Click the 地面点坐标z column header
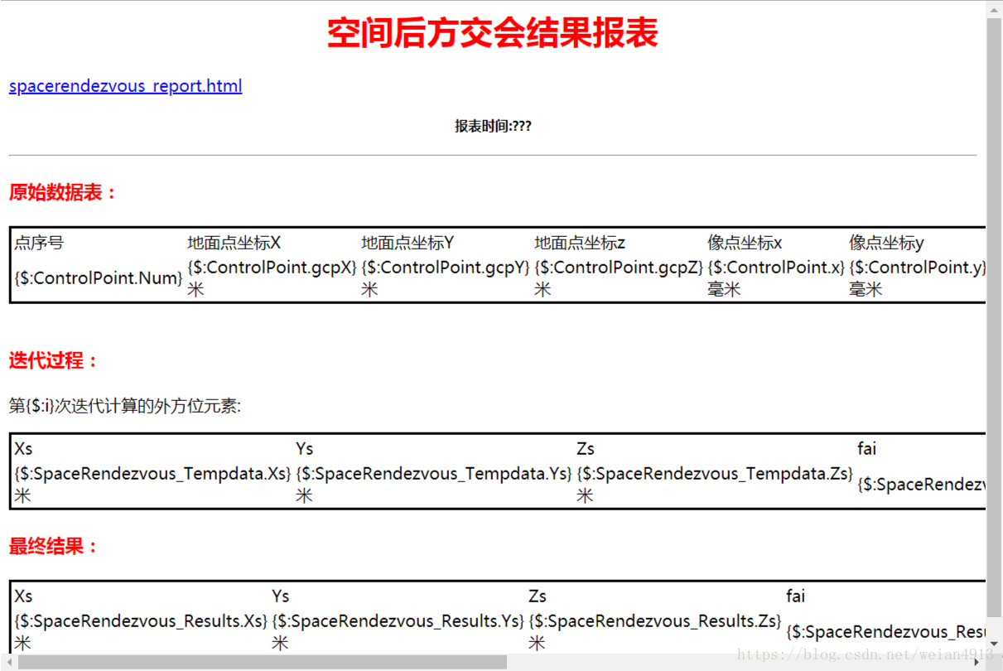 pos(580,243)
